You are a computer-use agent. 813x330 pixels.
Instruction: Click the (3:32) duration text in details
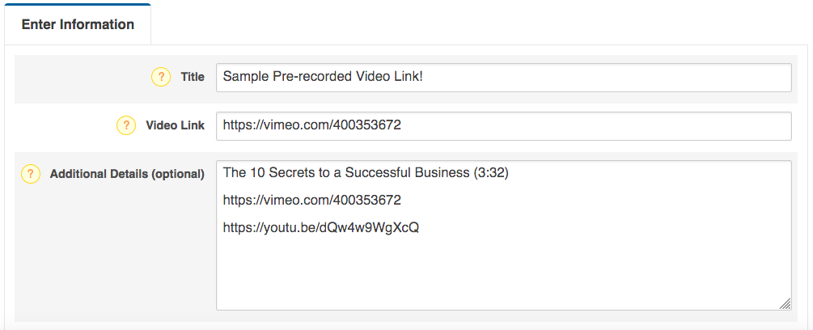coord(492,174)
